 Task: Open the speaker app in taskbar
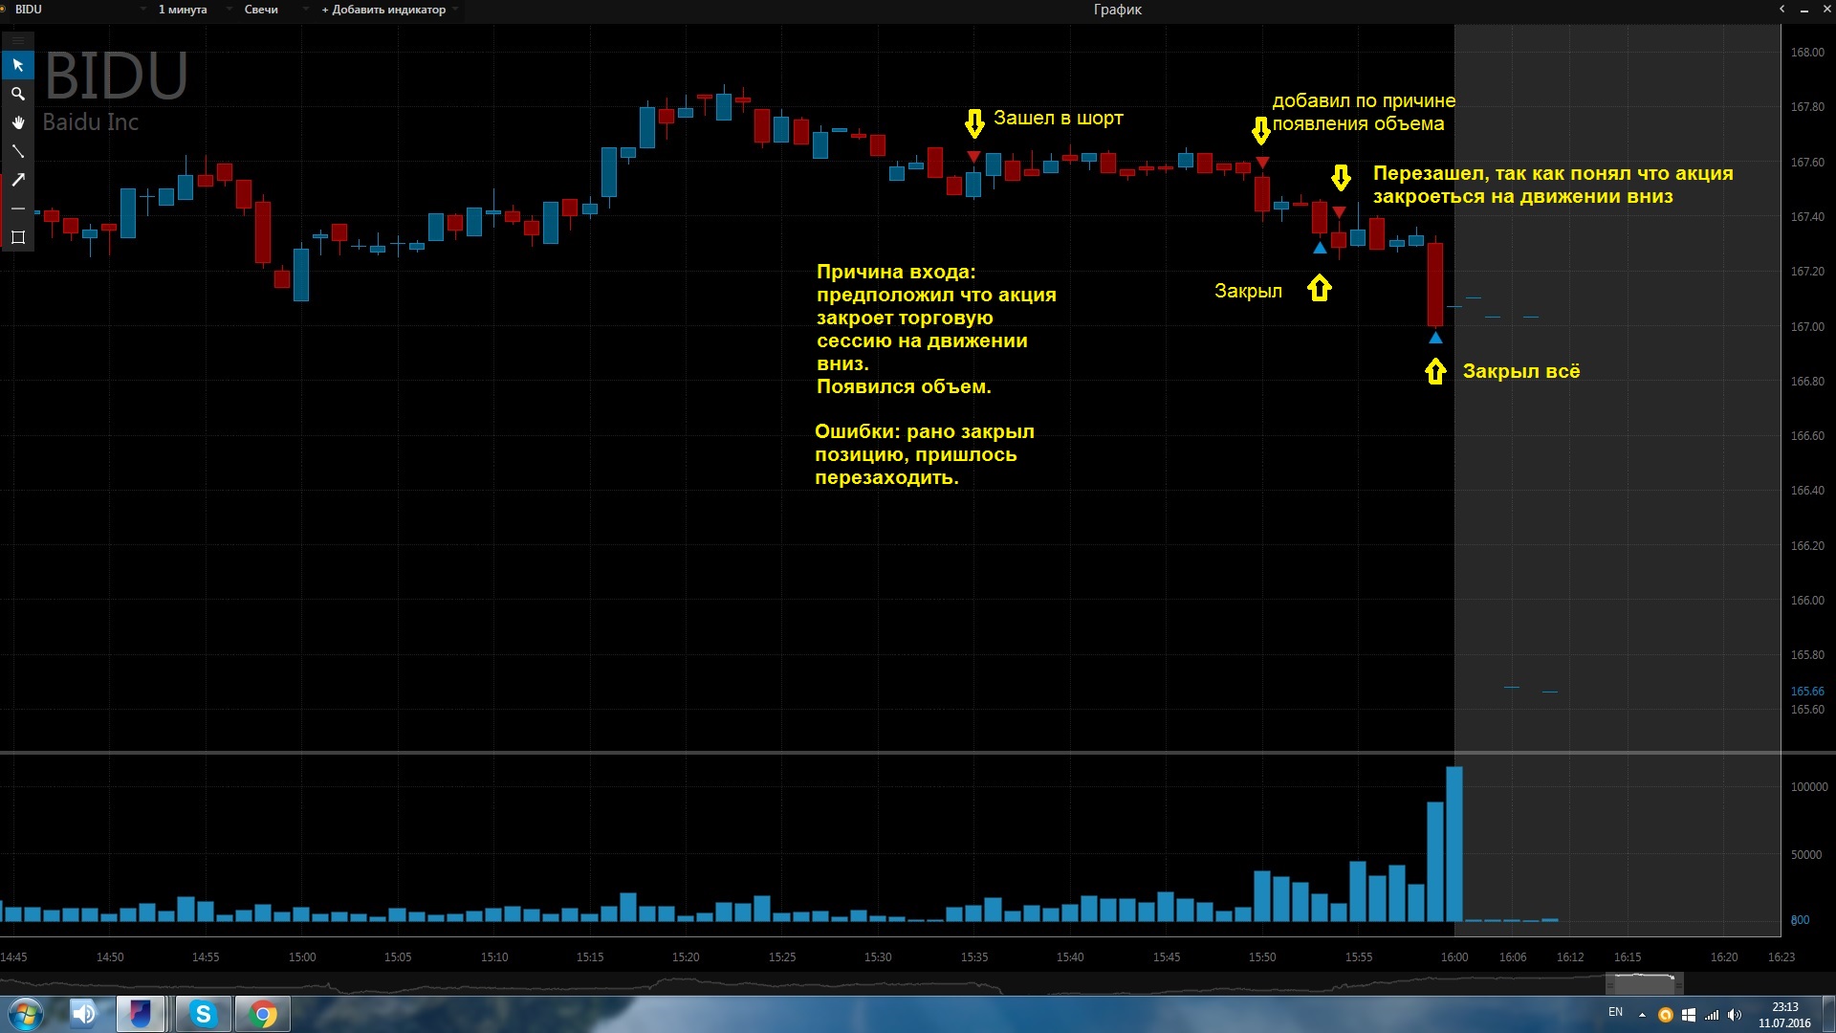(85, 1014)
